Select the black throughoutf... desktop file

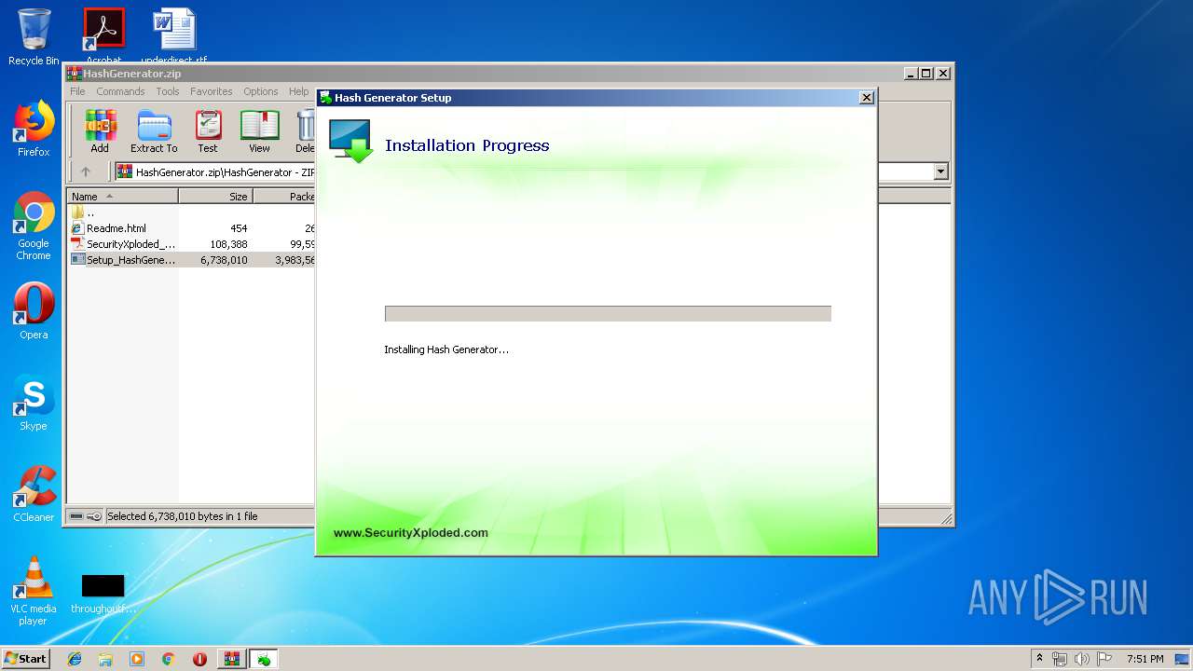103,594
